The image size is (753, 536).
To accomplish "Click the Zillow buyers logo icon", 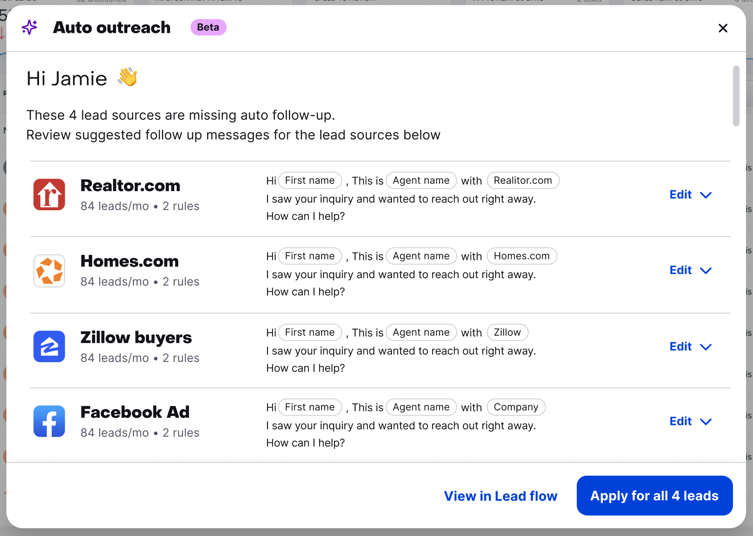I will point(49,346).
